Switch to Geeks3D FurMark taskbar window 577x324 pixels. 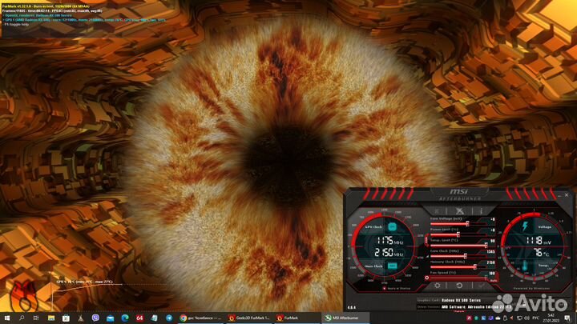click(x=249, y=318)
